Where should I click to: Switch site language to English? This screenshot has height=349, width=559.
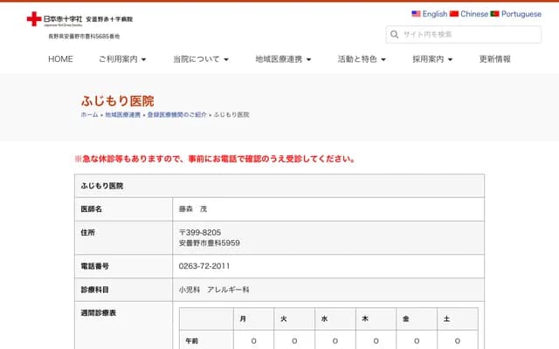point(434,14)
